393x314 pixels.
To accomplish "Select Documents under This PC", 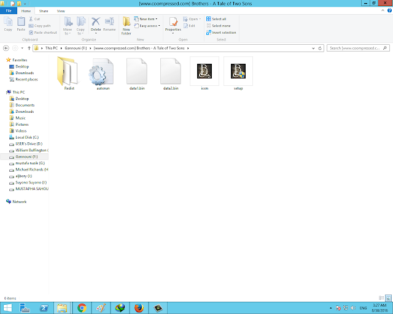I will pos(22,105).
